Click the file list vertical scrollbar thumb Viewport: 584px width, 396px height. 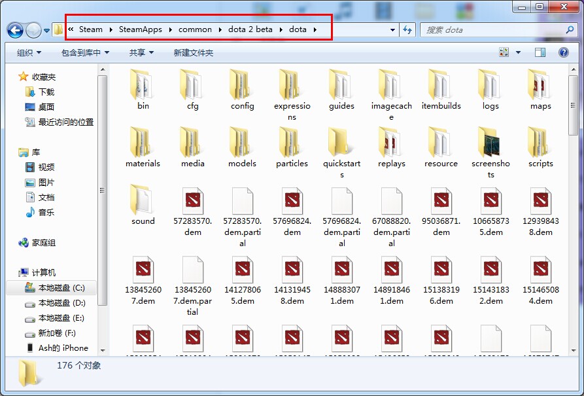tap(573, 105)
